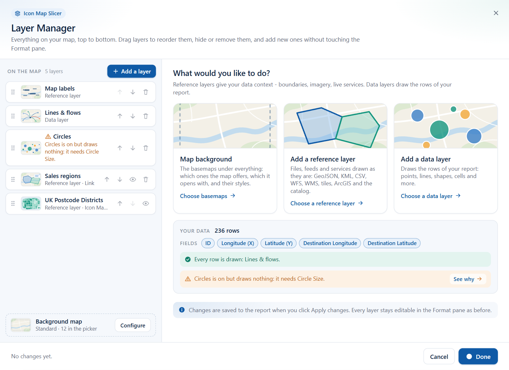Toggle visibility of Sales regions layer
509x370 pixels.
(x=133, y=180)
